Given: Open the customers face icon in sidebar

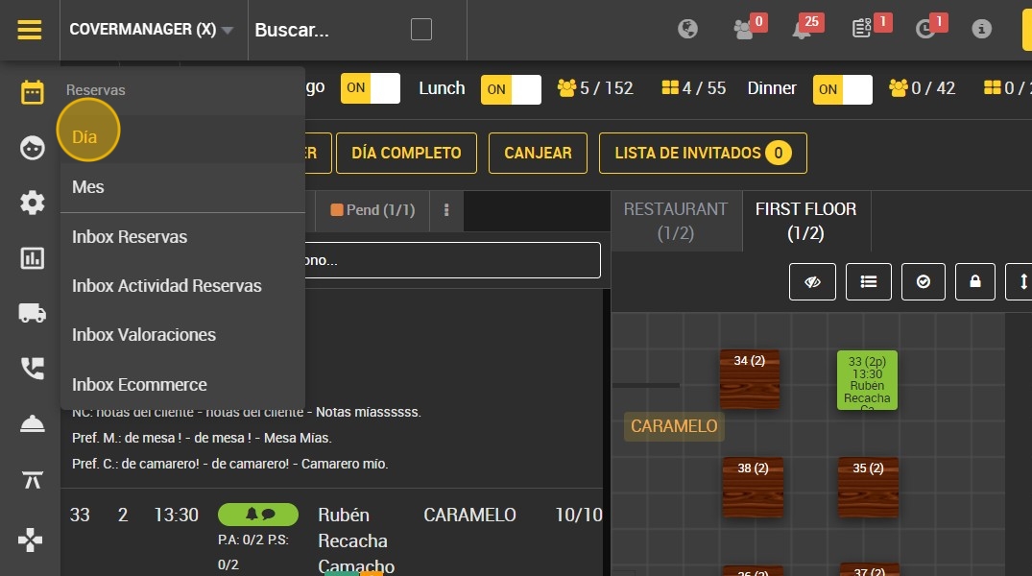Looking at the screenshot, I should pos(32,148).
